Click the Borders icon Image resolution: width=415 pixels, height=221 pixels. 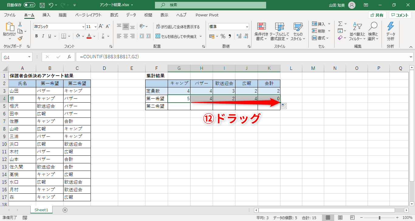63,36
